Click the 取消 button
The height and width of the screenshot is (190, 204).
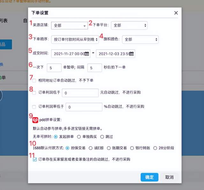[169, 177]
